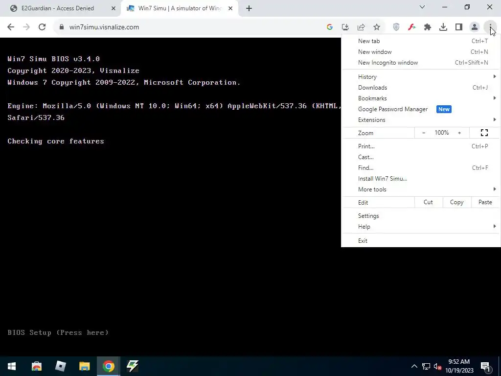Choose New tab from the menu

421,41
